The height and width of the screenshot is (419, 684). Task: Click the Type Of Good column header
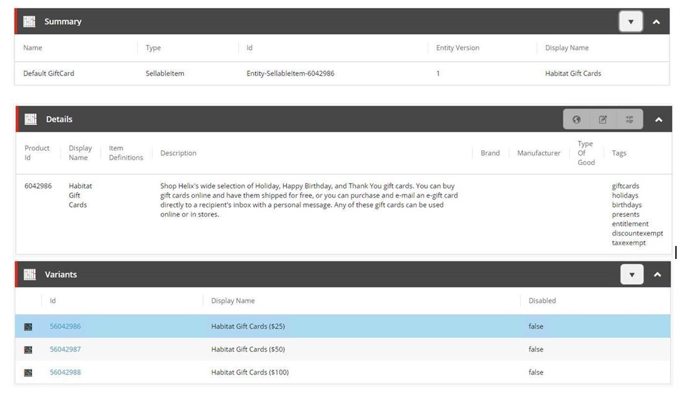tap(586, 153)
